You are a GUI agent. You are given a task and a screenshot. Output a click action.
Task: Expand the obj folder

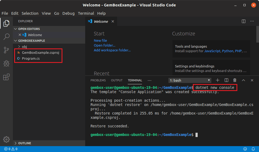pos(24,47)
